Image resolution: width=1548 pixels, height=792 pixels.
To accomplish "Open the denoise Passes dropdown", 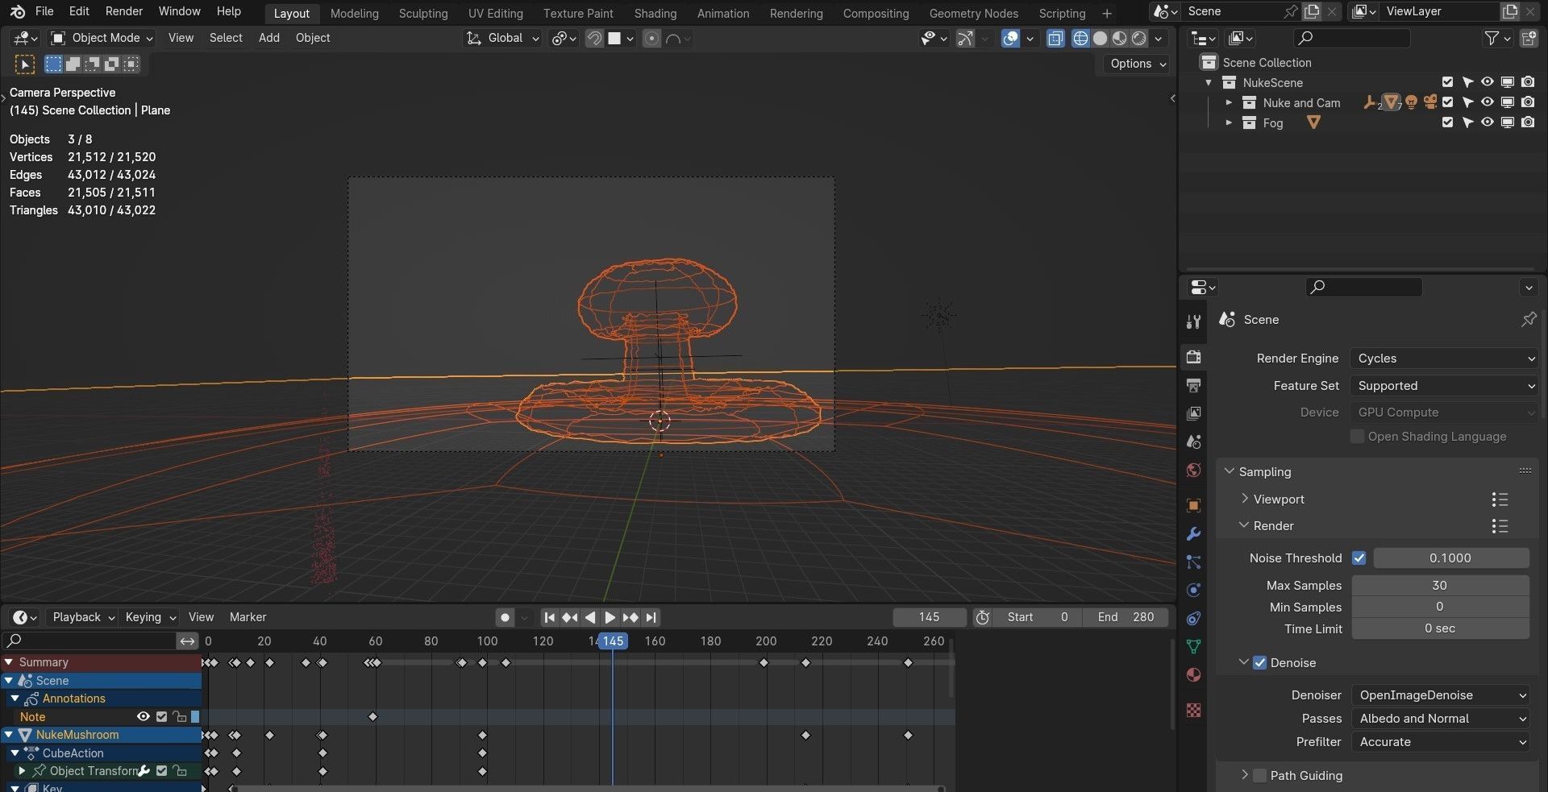I will (1440, 719).
